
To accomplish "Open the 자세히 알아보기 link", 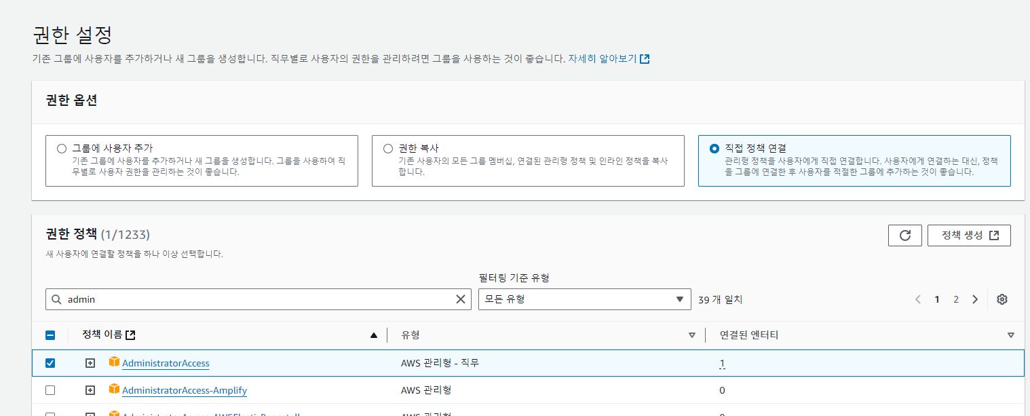I will point(609,59).
